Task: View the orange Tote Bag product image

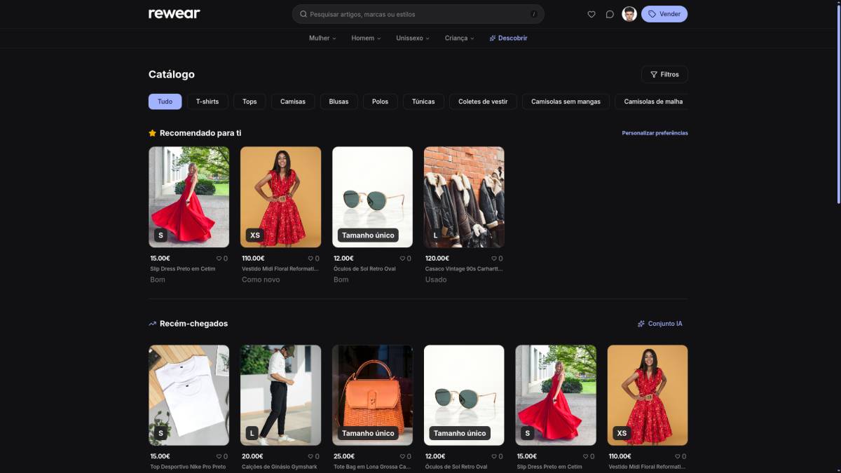Action: (372, 395)
